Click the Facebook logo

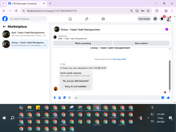pyautogui.click(x=5, y=19)
